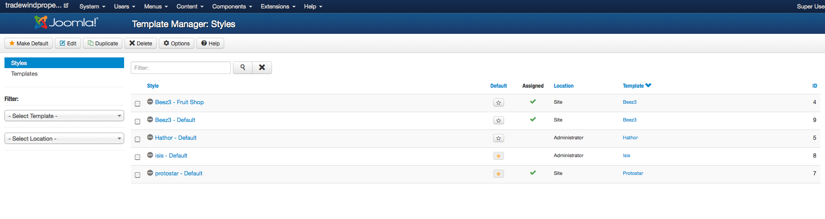
Task: Click the Edit toolbar button
Action: [x=68, y=43]
